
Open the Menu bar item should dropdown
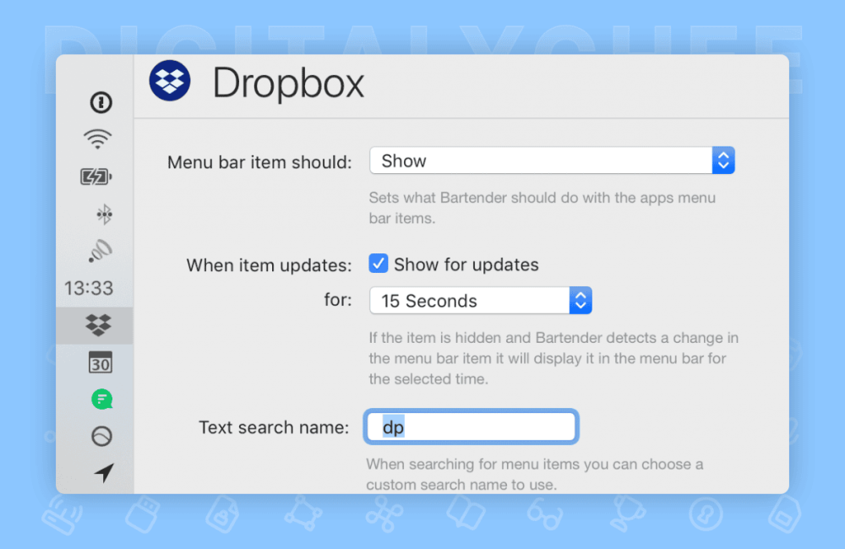(x=552, y=160)
